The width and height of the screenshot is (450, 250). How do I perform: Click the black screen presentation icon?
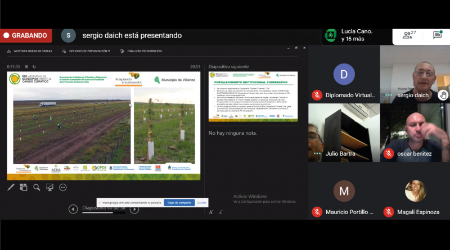[49, 188]
